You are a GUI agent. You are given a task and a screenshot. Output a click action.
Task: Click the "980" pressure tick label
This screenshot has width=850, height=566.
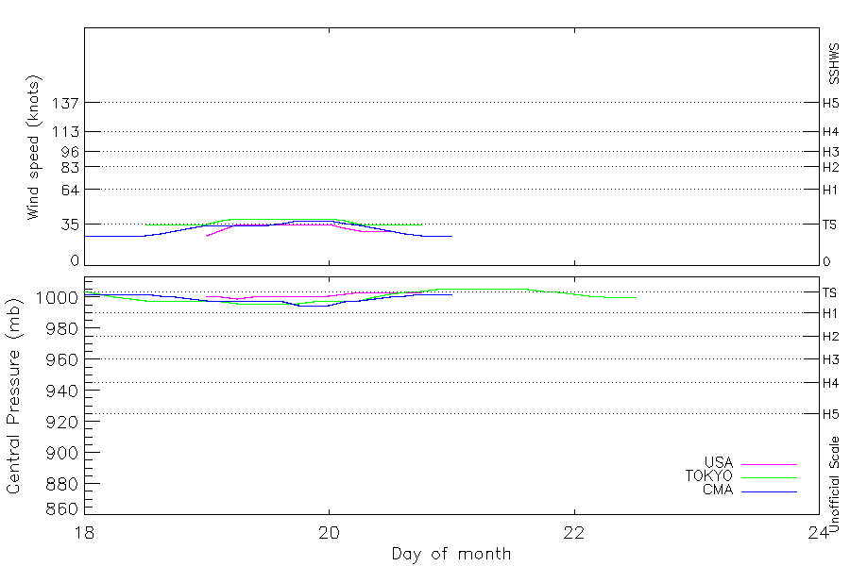(62, 328)
